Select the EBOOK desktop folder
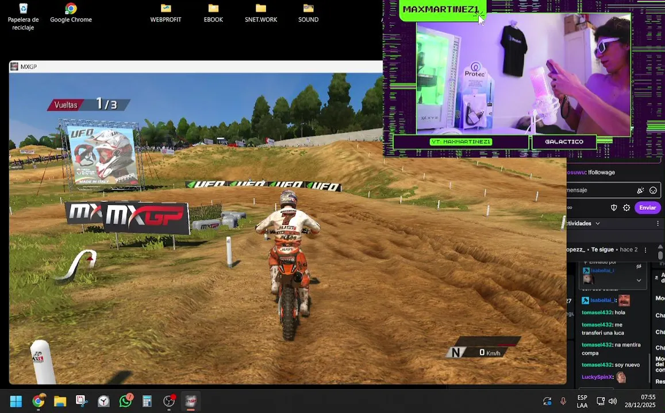The image size is (665, 413). (213, 13)
